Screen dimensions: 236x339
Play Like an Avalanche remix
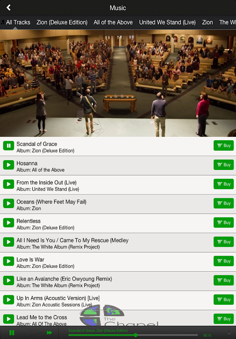click(x=8, y=281)
